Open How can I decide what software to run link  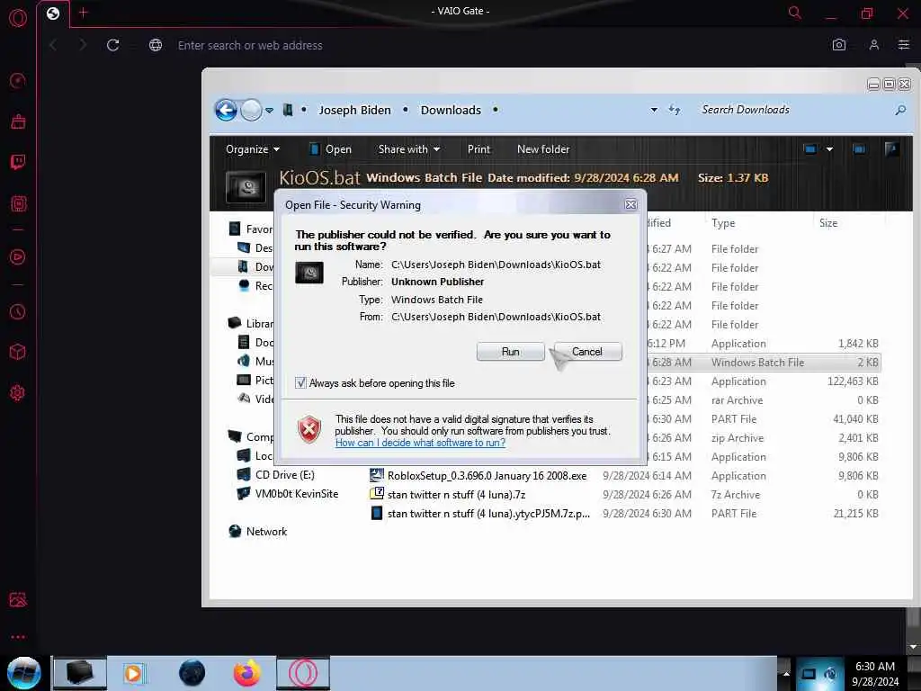click(x=421, y=443)
